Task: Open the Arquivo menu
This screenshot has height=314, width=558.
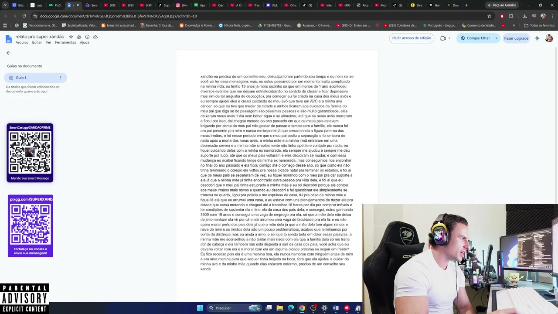Action: click(x=22, y=42)
